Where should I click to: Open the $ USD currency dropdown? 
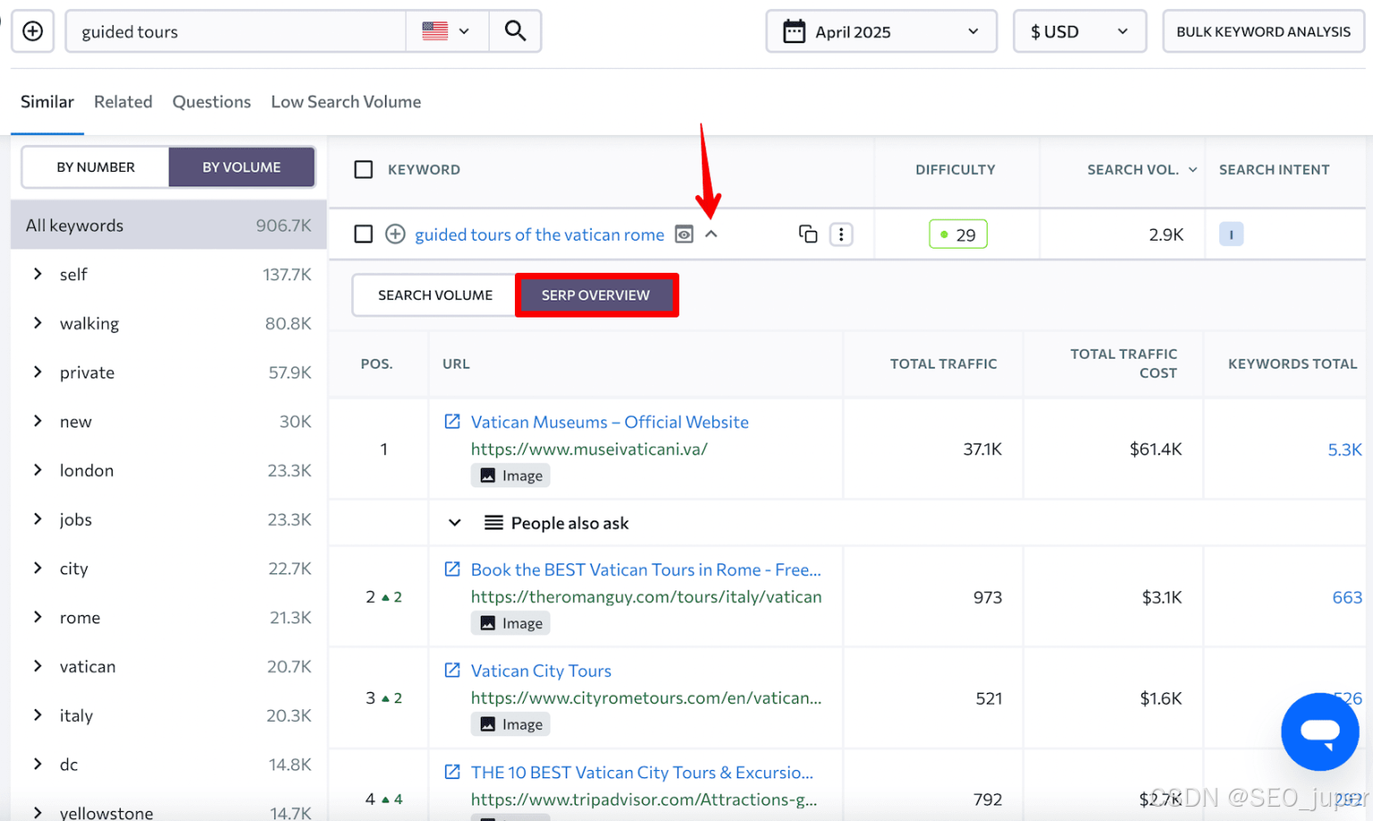pyautogui.click(x=1080, y=31)
